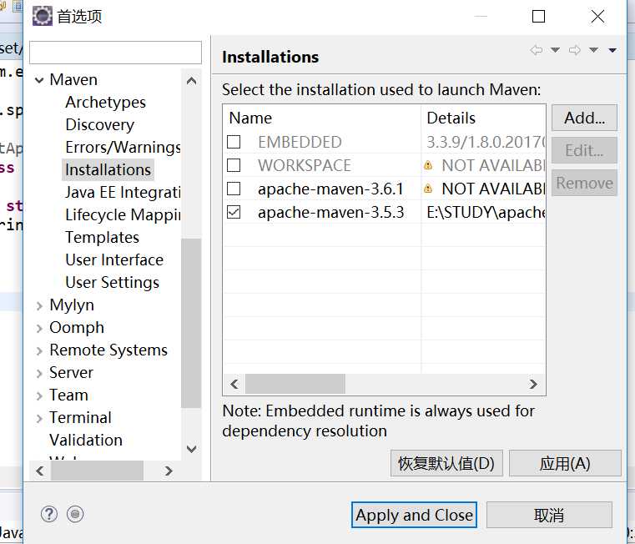Screen dimensions: 635x544
Task: Open User Interface preference page
Action: 114,259
